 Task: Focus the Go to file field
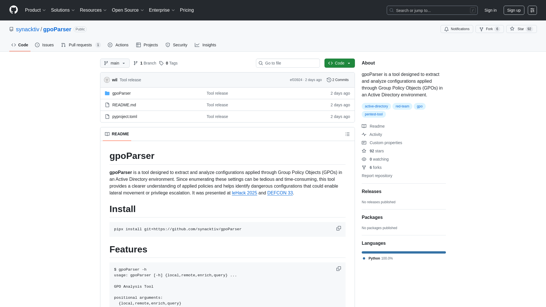coord(288,63)
